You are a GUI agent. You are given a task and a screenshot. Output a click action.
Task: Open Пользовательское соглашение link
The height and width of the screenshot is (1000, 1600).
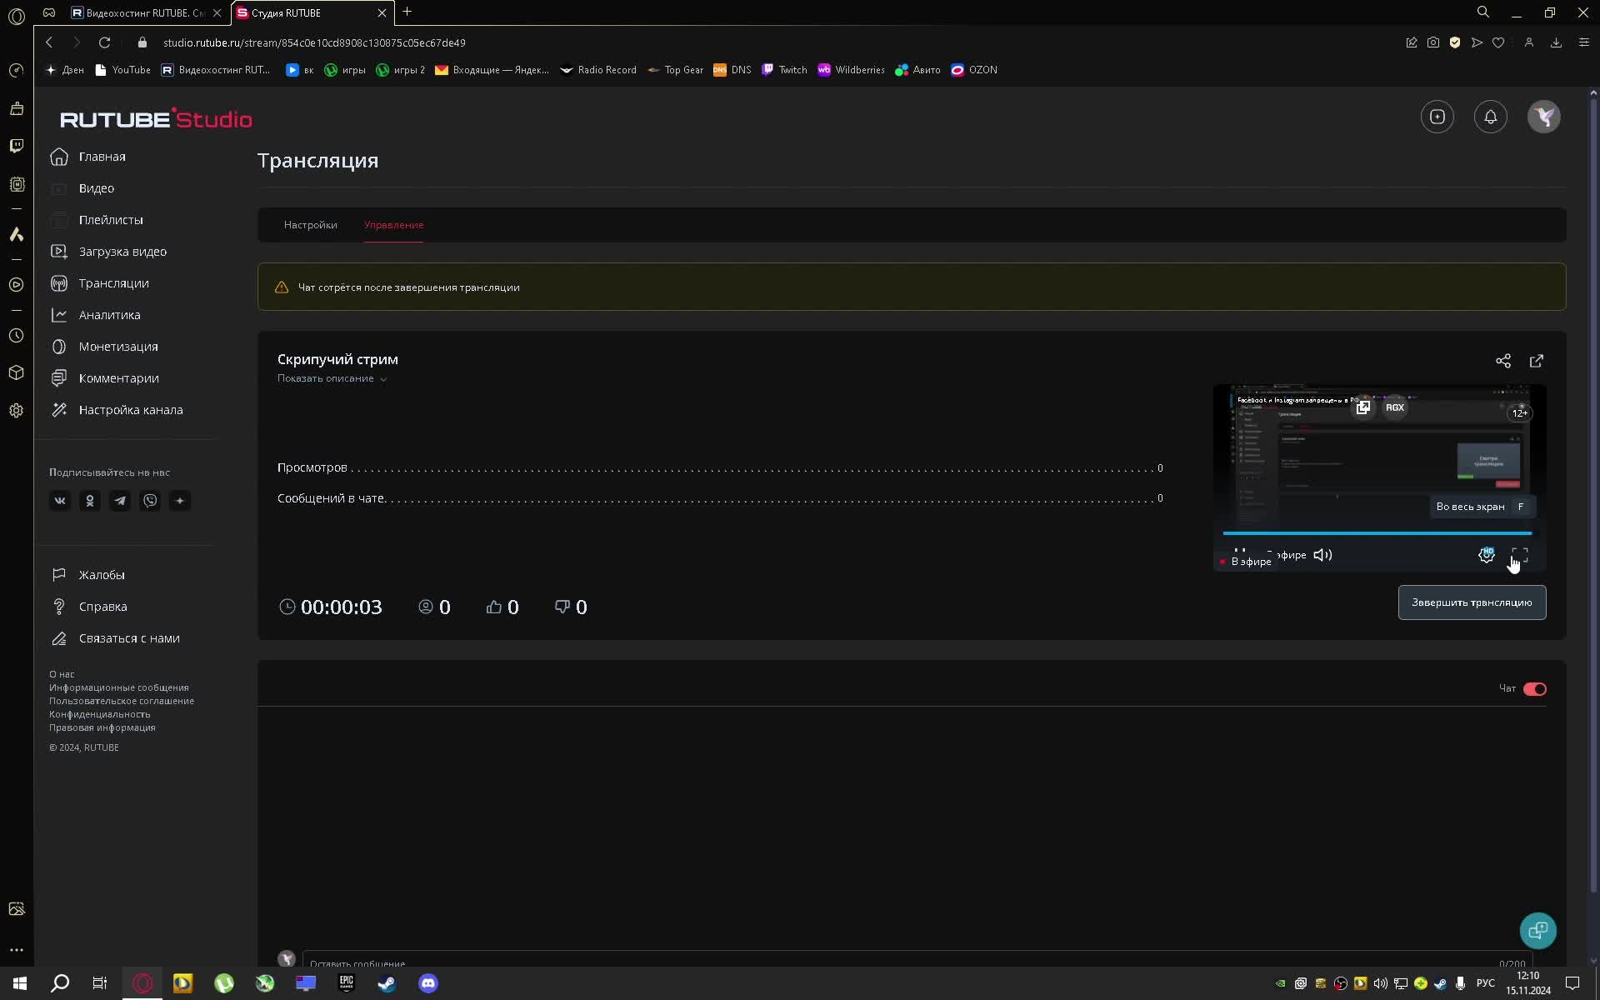click(x=122, y=701)
